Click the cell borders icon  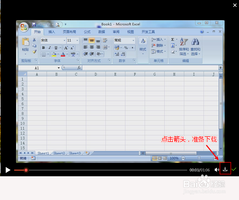pos(44,54)
